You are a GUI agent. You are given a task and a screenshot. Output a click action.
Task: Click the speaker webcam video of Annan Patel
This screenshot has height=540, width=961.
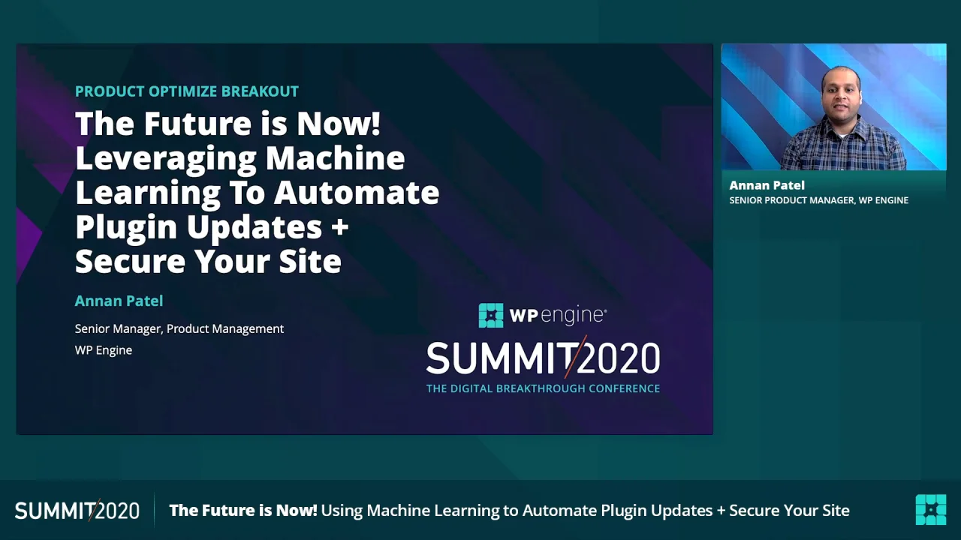coord(833,107)
